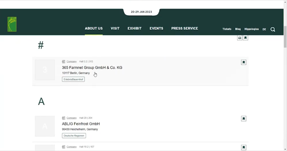Go to the Tickets link
Screen dimensions: 287x151
[x=227, y=29]
